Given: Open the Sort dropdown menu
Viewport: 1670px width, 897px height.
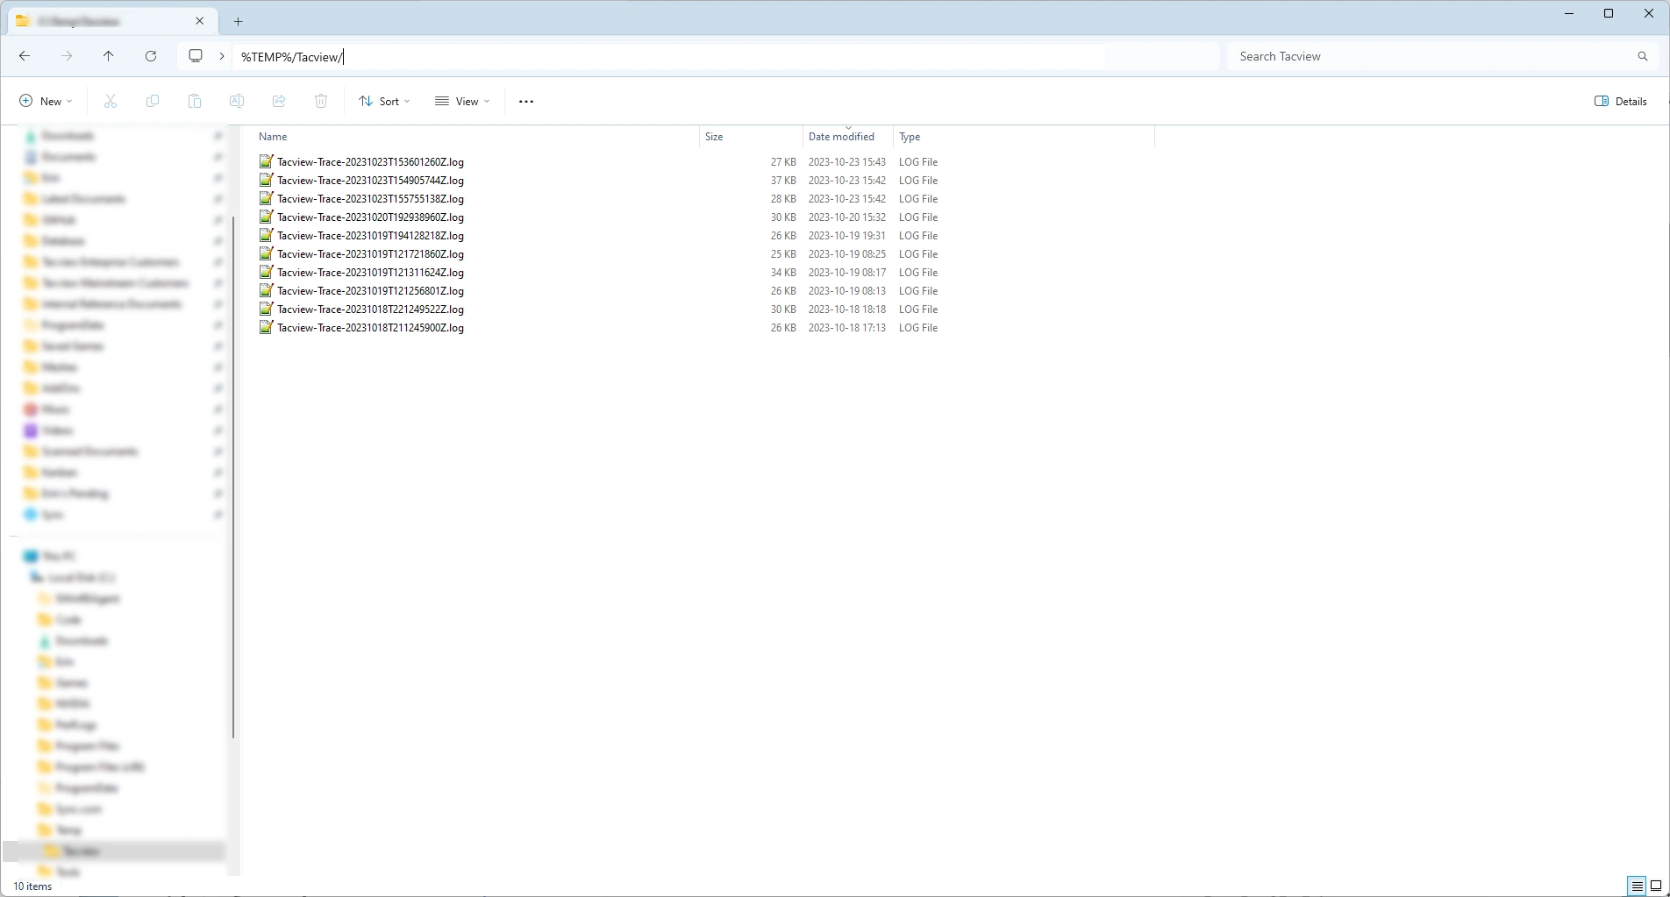Looking at the screenshot, I should pyautogui.click(x=384, y=101).
